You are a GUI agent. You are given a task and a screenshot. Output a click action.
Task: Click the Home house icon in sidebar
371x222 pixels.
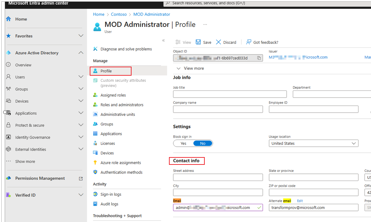tap(8, 19)
